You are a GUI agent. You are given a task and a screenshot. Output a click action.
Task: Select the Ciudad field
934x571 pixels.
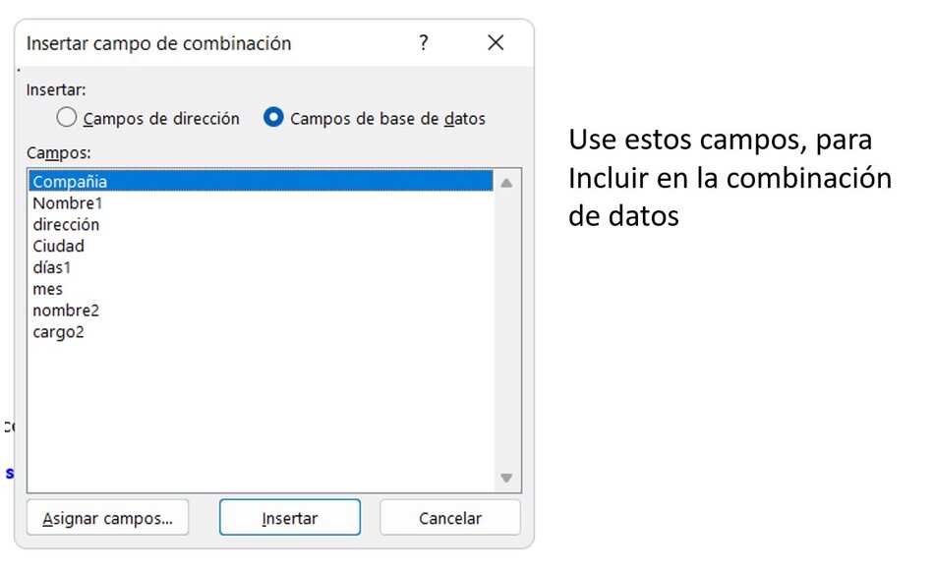[59, 246]
